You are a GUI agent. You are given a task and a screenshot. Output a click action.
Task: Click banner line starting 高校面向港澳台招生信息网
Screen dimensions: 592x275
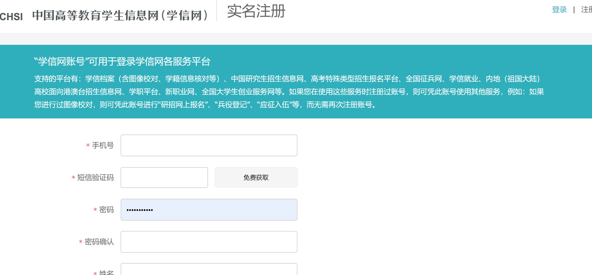tap(289, 92)
